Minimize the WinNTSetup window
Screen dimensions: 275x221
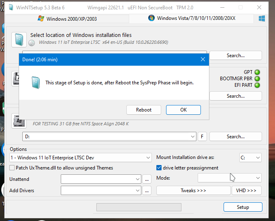pyautogui.click(x=222, y=8)
